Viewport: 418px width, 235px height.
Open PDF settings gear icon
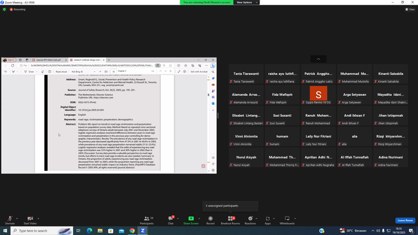184,72
